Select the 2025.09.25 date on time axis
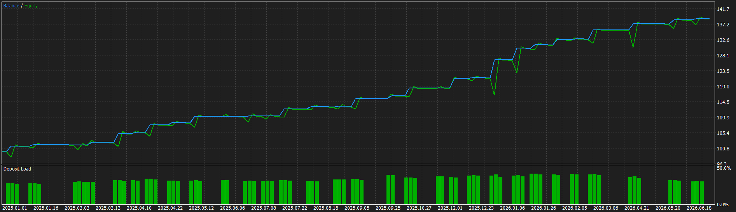The width and height of the screenshot is (736, 212). tap(388, 208)
